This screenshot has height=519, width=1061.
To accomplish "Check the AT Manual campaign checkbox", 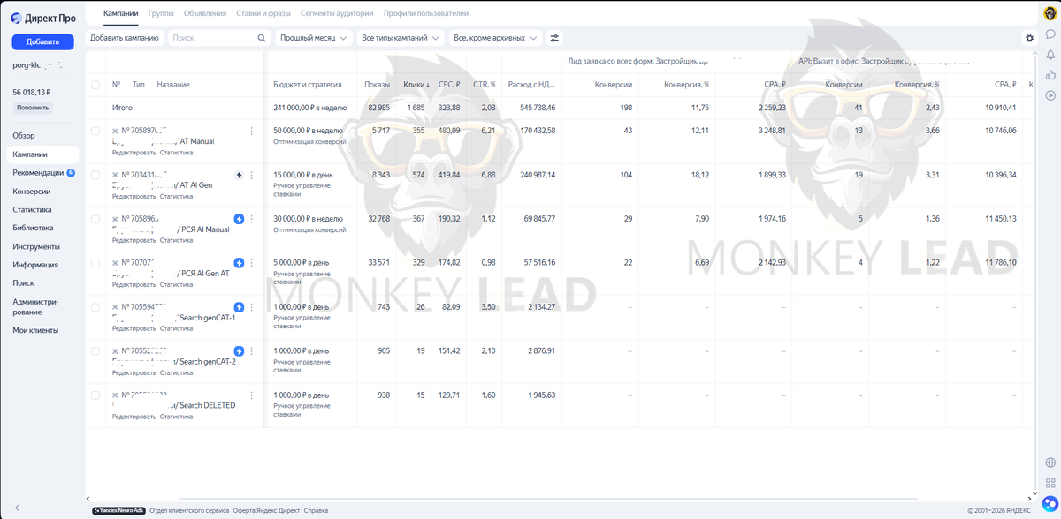I will (x=95, y=131).
